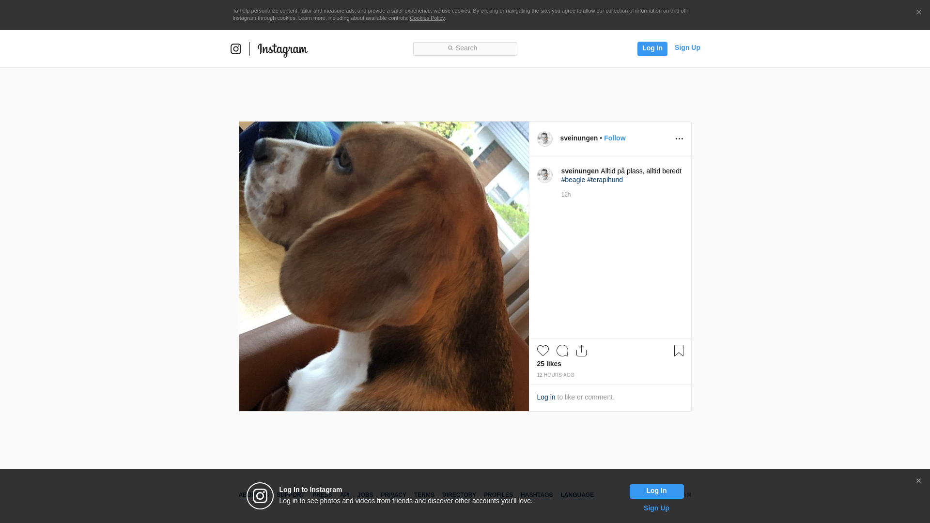Click the Instagram camera glyph in header
The height and width of the screenshot is (523, 930).
236,49
